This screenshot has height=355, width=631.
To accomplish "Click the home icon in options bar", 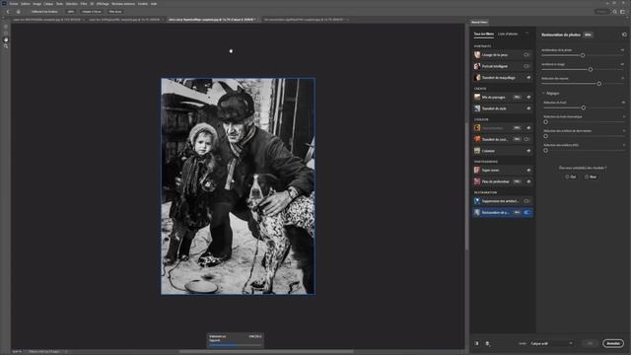I will [18, 12].
